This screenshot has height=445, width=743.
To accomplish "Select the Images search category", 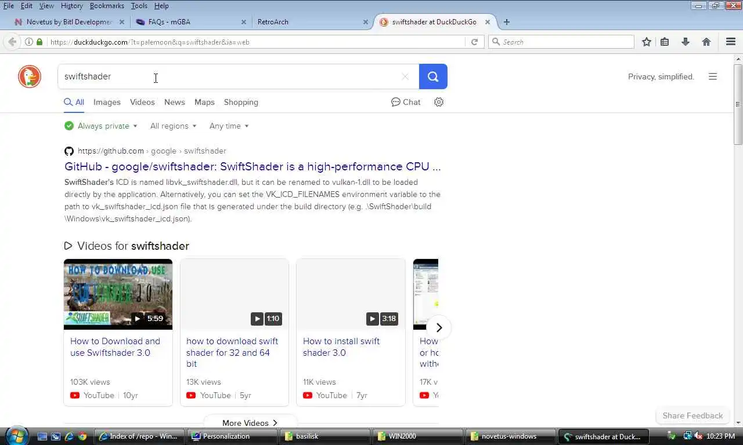I will [107, 102].
